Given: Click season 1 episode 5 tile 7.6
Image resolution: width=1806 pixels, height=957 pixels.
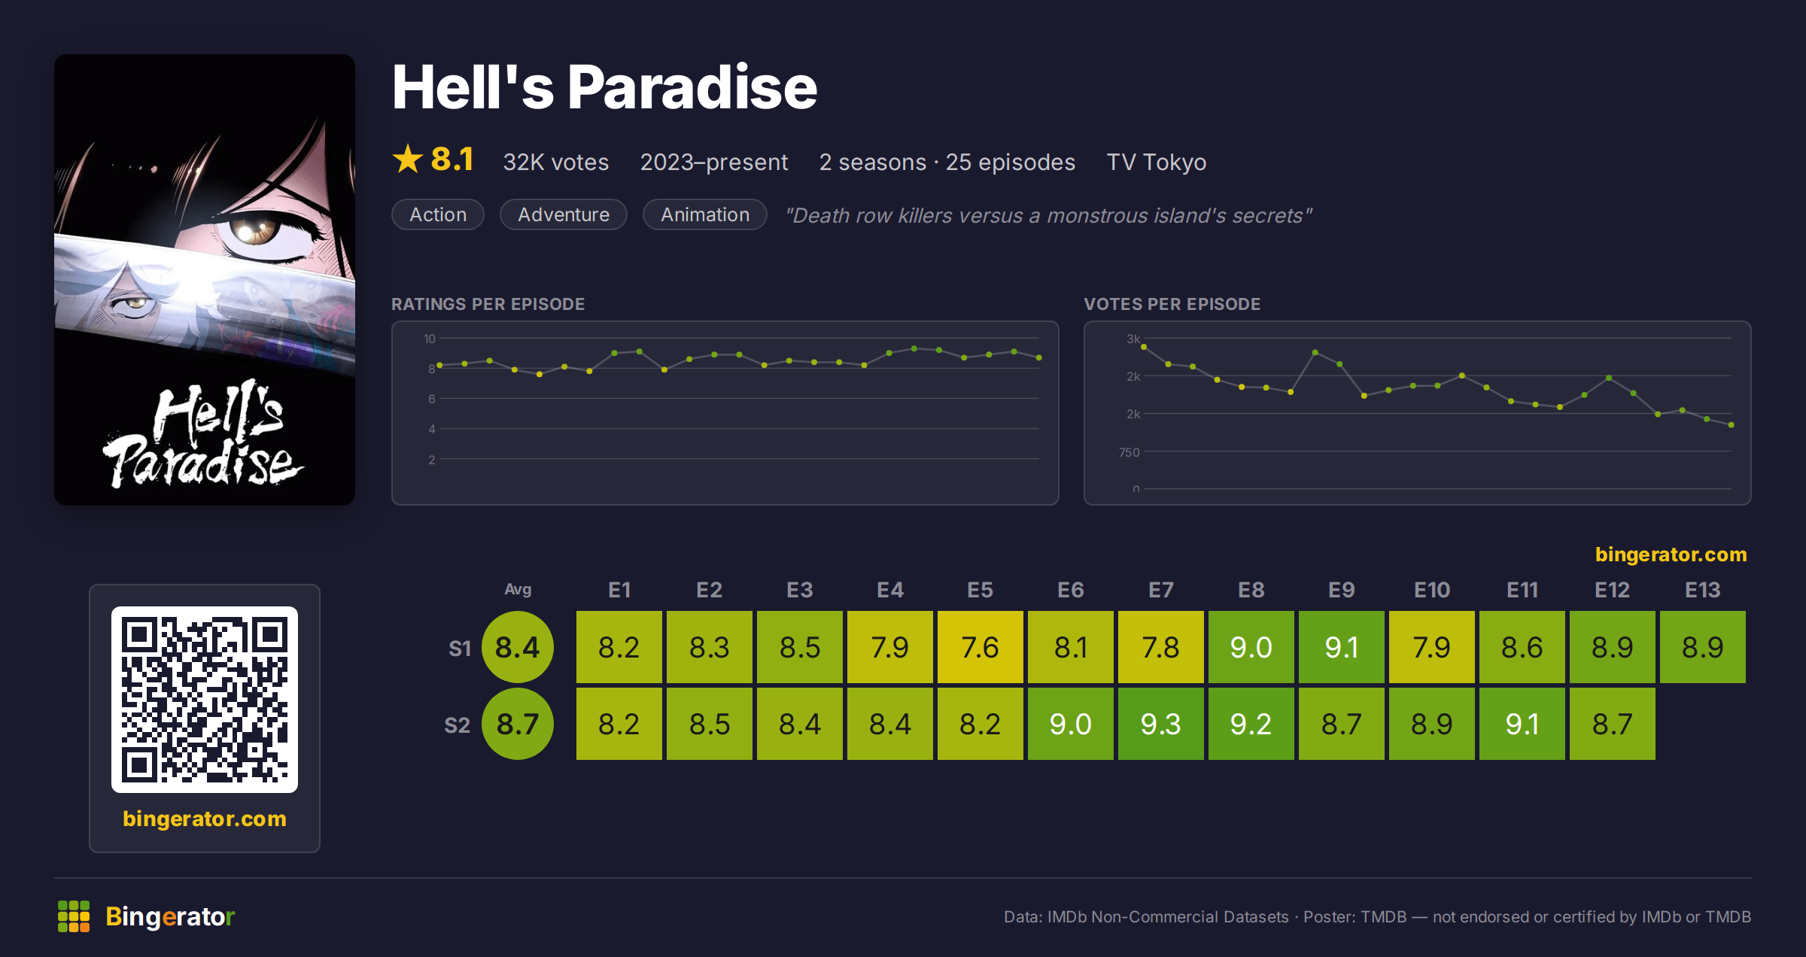Looking at the screenshot, I should click(x=981, y=647).
